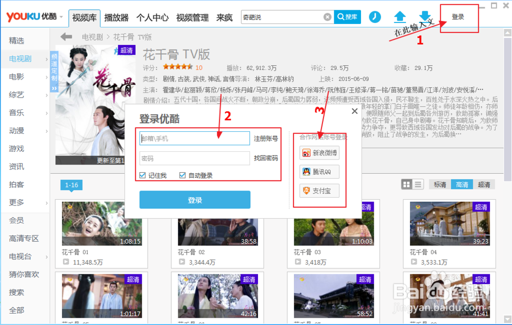Viewport: 512px width, 325px height.
Task: Open the episode thumbnail with duration 42:16
Action: pos(218,296)
